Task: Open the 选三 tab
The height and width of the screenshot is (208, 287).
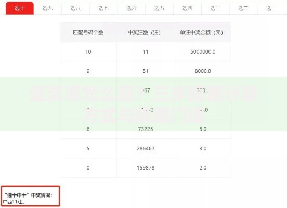Action: [x=215, y=8]
